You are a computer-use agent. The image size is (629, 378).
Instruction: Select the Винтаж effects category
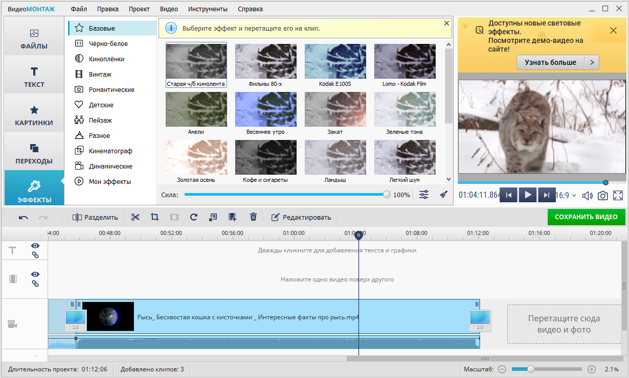tap(100, 74)
